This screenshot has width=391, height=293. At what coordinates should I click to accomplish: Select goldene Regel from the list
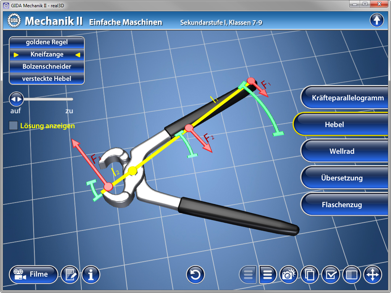(x=47, y=42)
